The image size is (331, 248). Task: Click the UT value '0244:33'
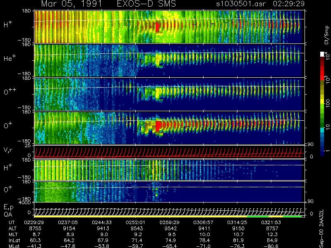(102, 222)
